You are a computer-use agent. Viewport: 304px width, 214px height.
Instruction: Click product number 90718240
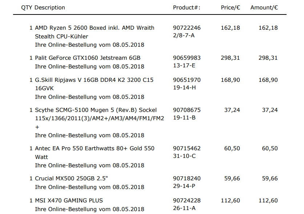click(x=187, y=179)
